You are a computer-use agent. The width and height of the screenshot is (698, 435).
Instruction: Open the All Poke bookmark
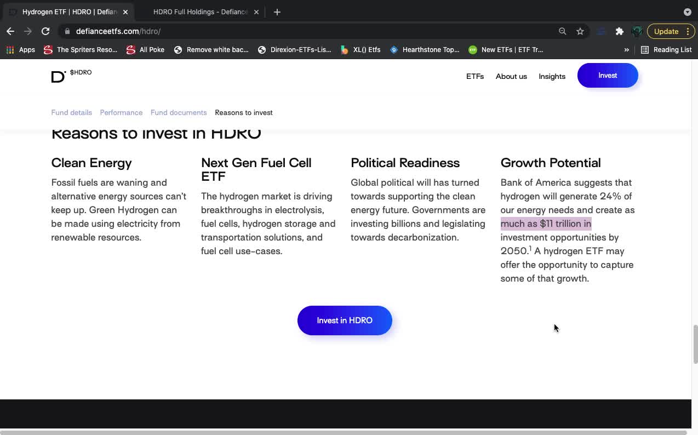[x=145, y=49]
